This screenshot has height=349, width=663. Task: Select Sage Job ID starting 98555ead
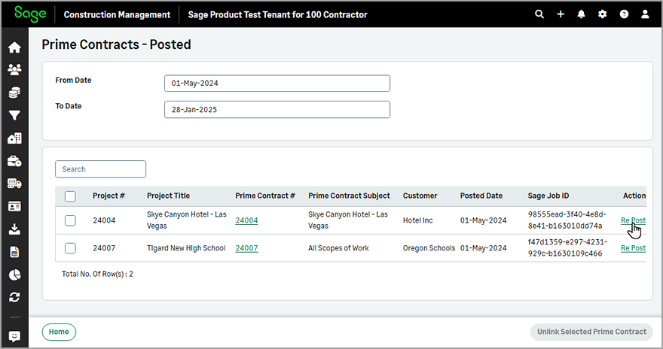pos(567,220)
